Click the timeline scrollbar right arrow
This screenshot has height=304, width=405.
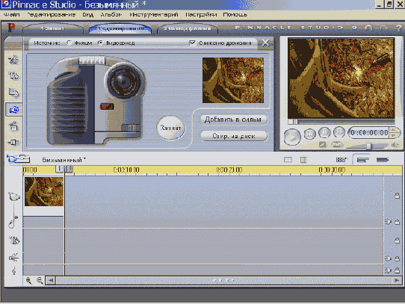coord(397,281)
